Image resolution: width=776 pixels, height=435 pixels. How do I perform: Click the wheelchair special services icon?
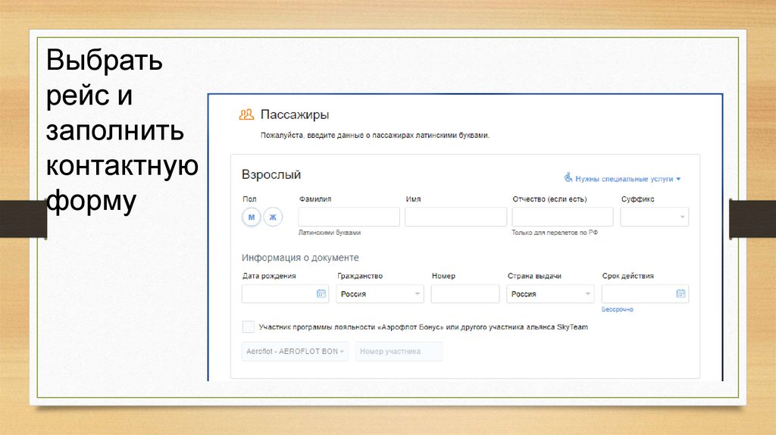tap(568, 177)
